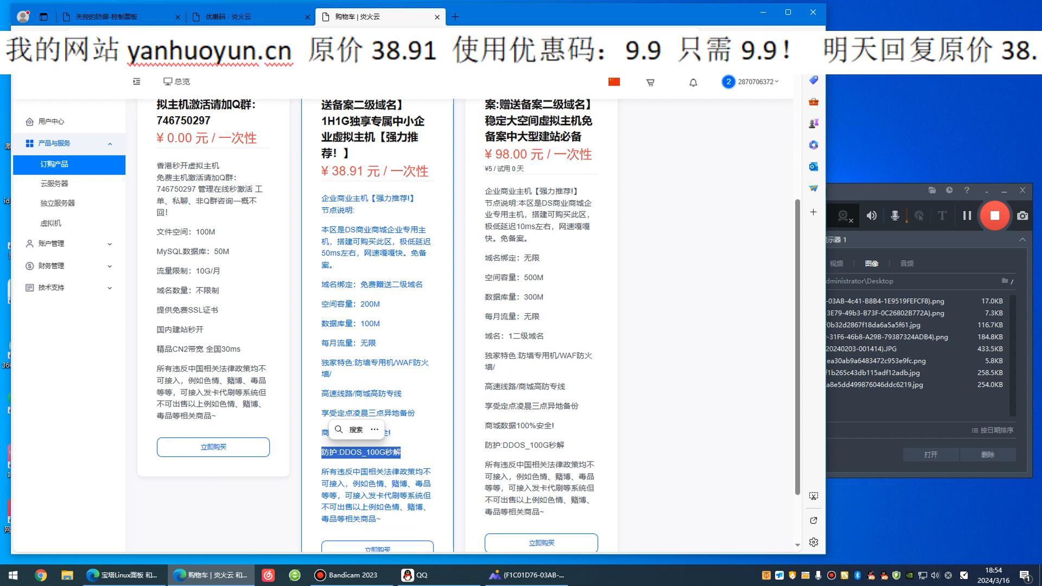Open the Edge sidebar tools briefcase icon

(x=813, y=102)
